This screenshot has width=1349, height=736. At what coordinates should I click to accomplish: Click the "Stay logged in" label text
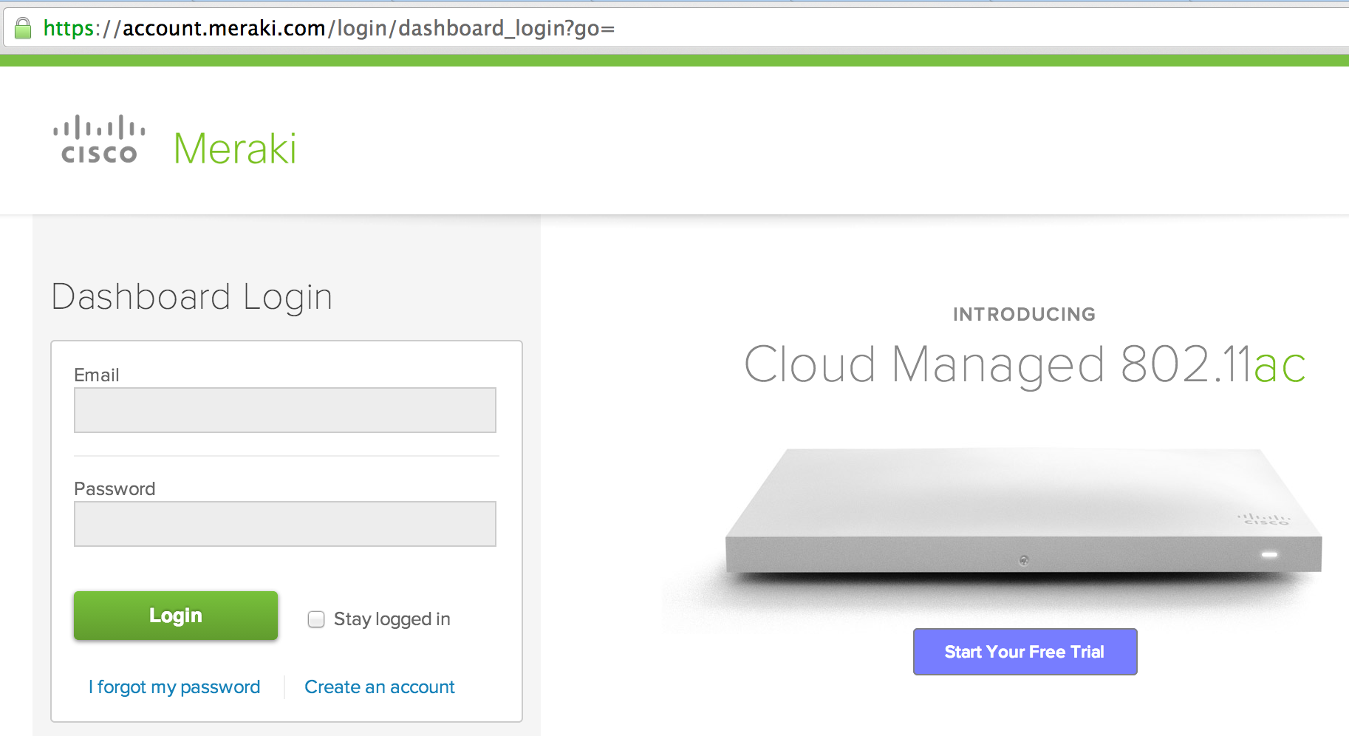(392, 619)
